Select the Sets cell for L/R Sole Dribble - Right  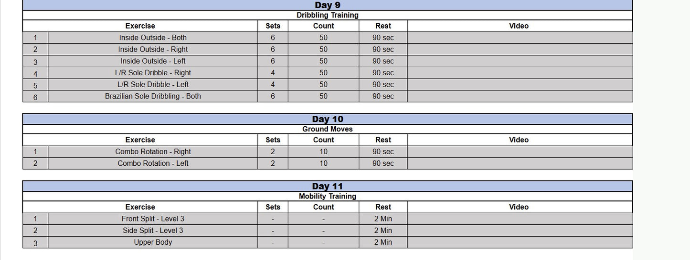pos(273,73)
